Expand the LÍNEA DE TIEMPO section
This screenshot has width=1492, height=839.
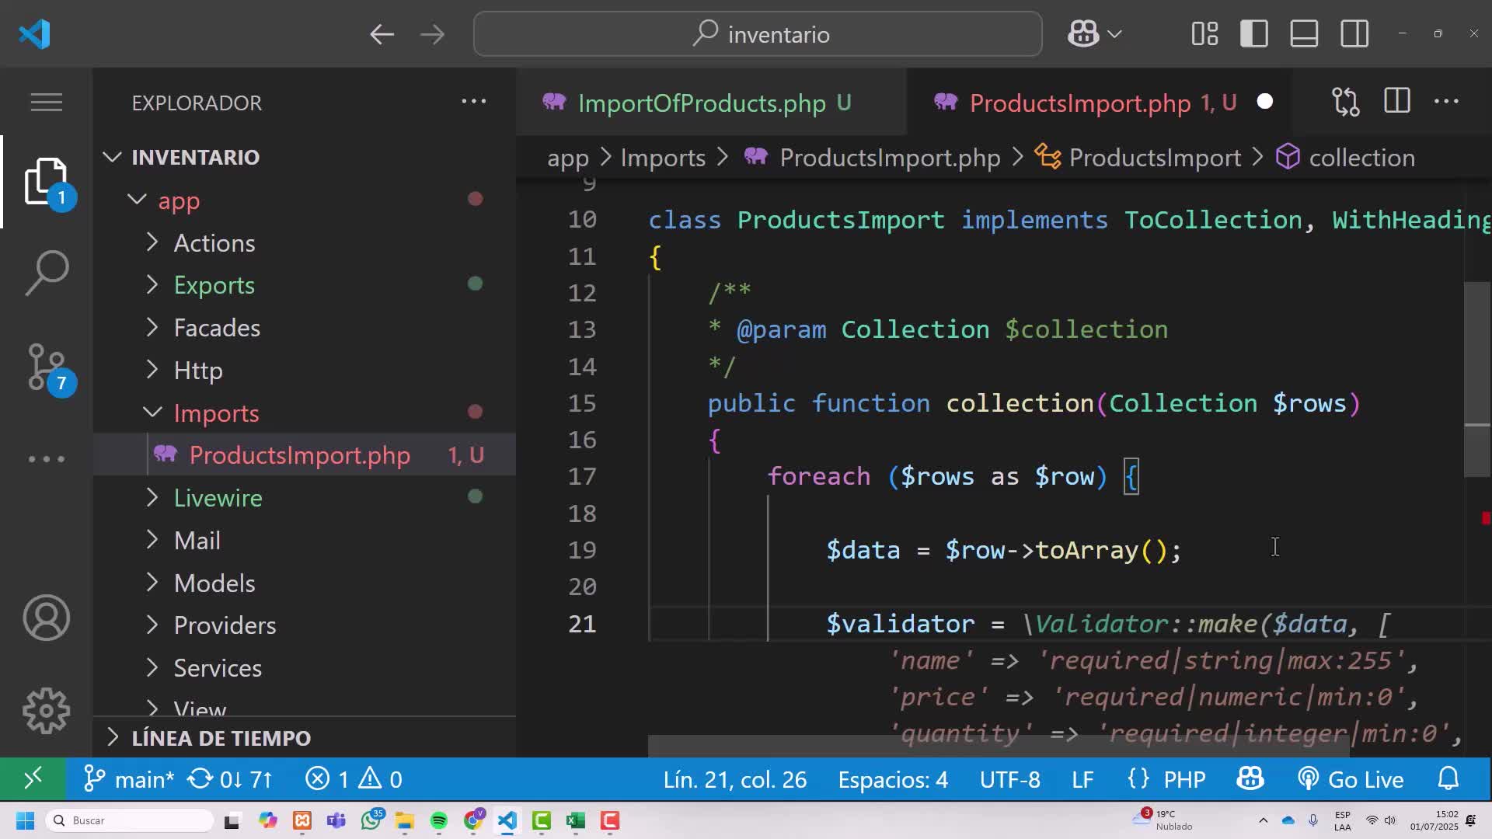[305, 737]
